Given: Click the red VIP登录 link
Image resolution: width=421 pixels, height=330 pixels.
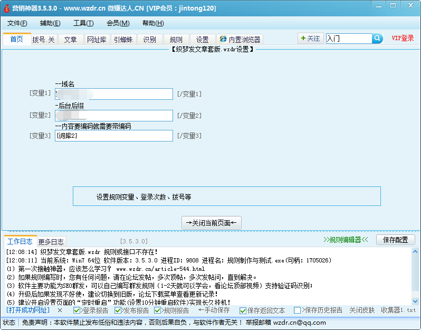Looking at the screenshot, I should pos(403,38).
